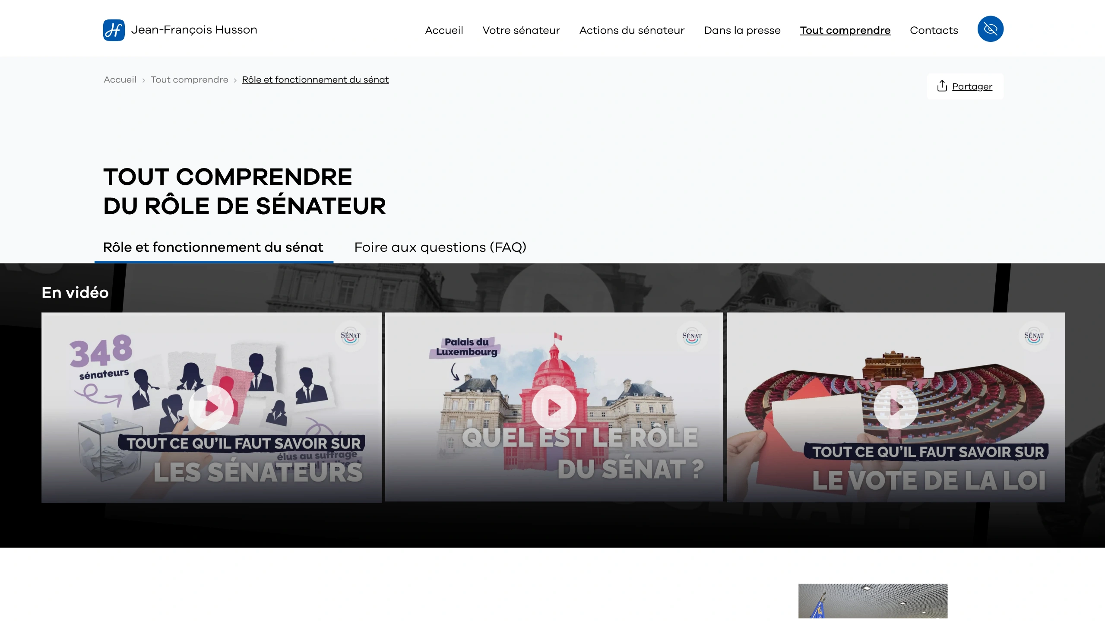Viewport: 1105px width, 621px height.
Task: Switch to Foire aux questions (FAQ) tab
Action: pos(440,247)
